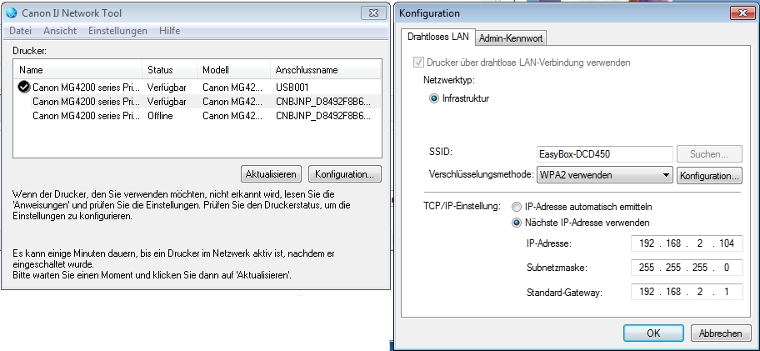Click the default printer checkmark icon
The width and height of the screenshot is (760, 351).
(23, 87)
